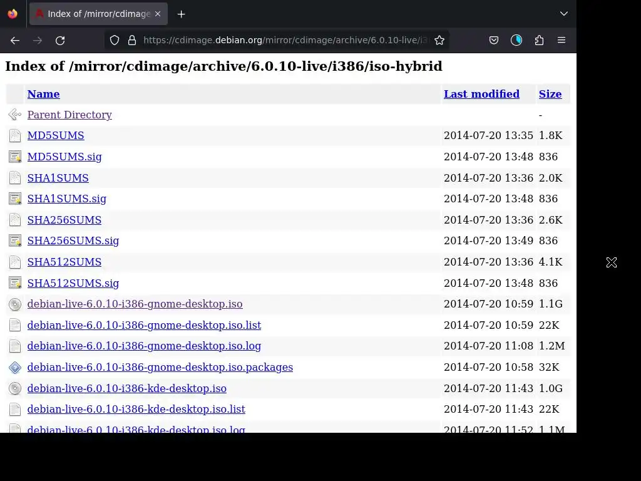Click the kde-desktop.iso disc icon
This screenshot has width=641, height=481.
point(15,388)
